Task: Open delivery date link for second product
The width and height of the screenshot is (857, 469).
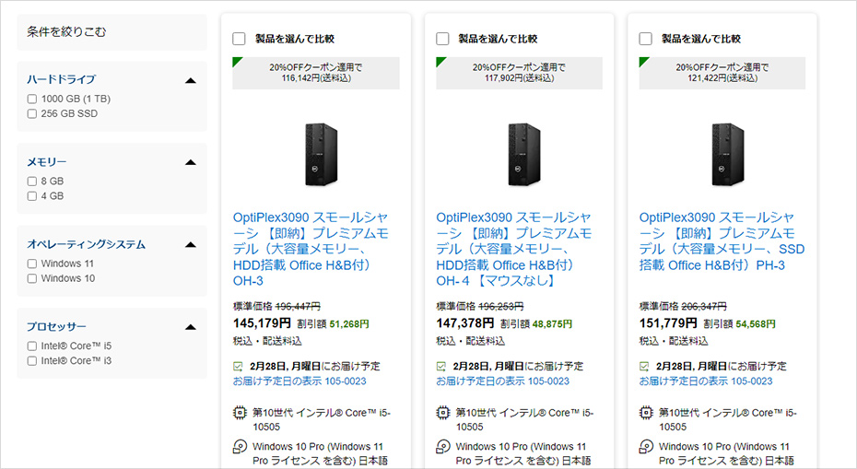Action: click(502, 381)
